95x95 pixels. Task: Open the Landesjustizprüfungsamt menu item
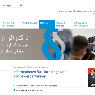pyautogui.click(x=81, y=24)
